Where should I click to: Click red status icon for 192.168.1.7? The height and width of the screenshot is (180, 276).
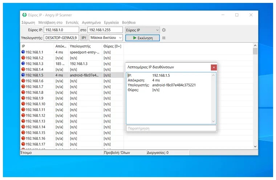point(23,87)
